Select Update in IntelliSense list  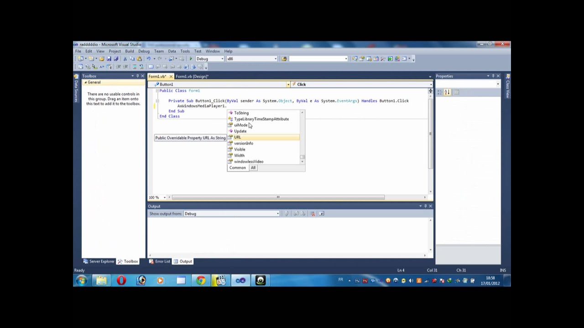[264, 131]
